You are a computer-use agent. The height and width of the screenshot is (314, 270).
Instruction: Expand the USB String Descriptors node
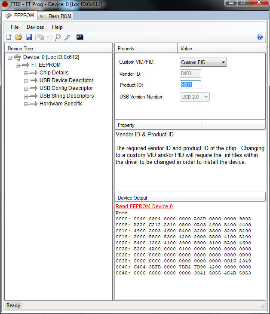pyautogui.click(x=26, y=96)
